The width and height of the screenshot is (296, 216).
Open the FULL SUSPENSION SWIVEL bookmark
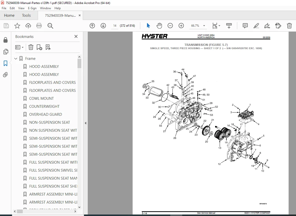[53, 170]
